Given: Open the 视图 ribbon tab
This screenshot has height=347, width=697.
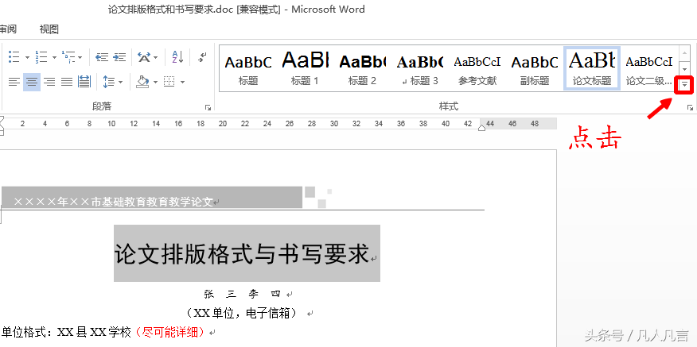Looking at the screenshot, I should (49, 29).
